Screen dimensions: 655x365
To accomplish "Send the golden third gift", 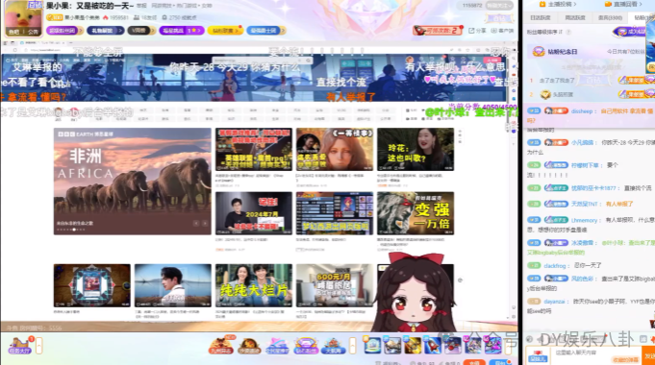I will tap(413, 346).
